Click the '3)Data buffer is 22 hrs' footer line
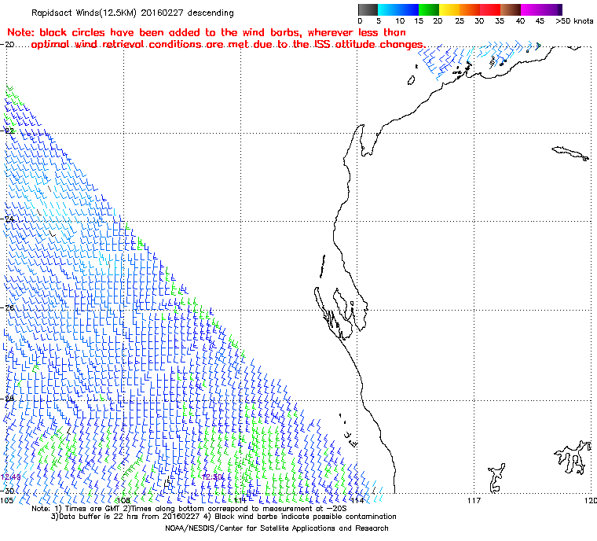 point(224,517)
